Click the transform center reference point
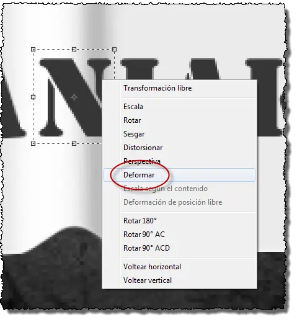Screen dimensions: 297x322 click(x=74, y=97)
